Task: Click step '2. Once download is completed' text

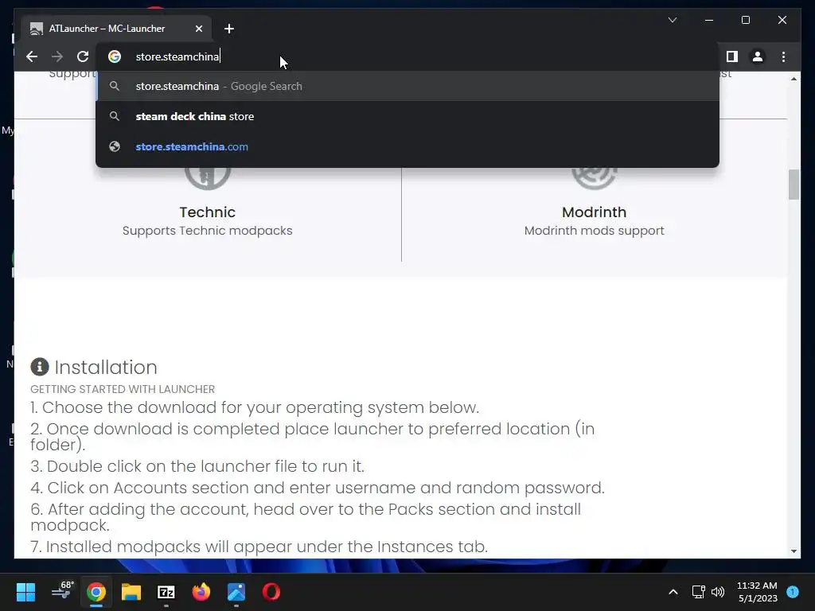Action: coord(312,437)
